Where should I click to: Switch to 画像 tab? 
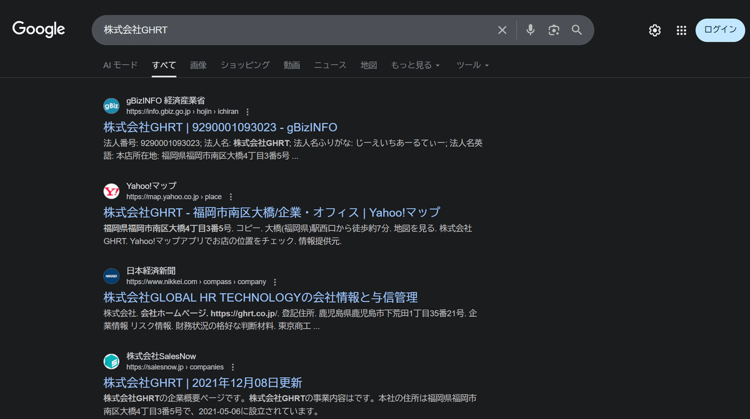click(198, 65)
